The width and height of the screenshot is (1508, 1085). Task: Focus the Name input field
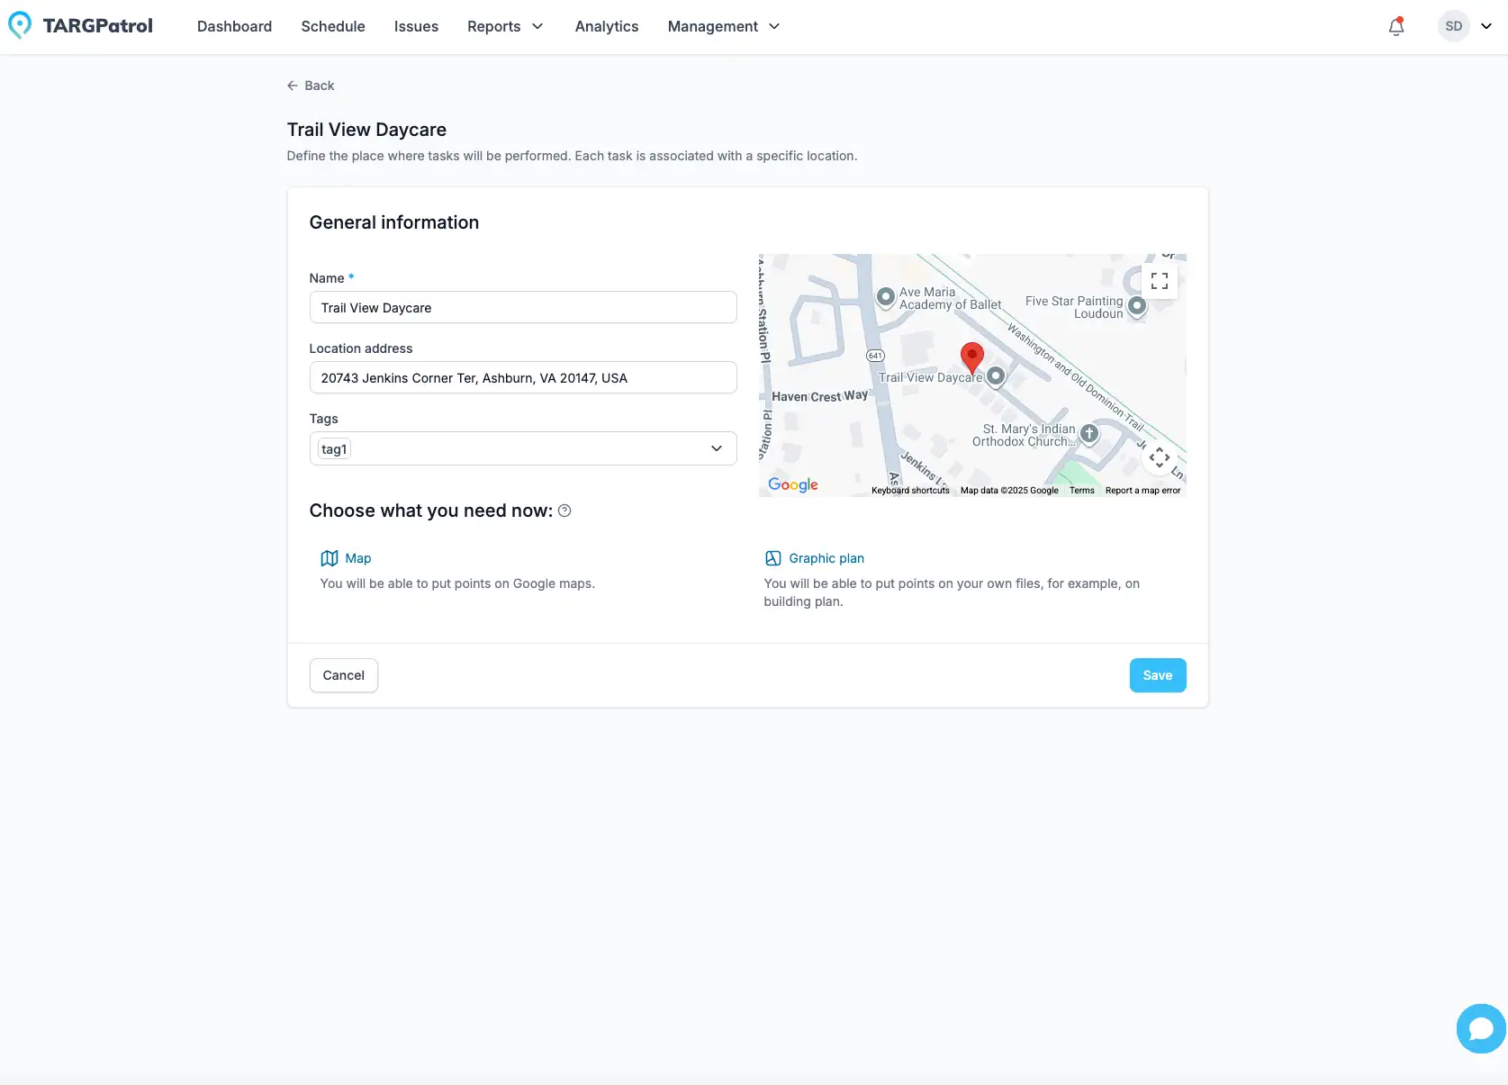click(x=523, y=307)
